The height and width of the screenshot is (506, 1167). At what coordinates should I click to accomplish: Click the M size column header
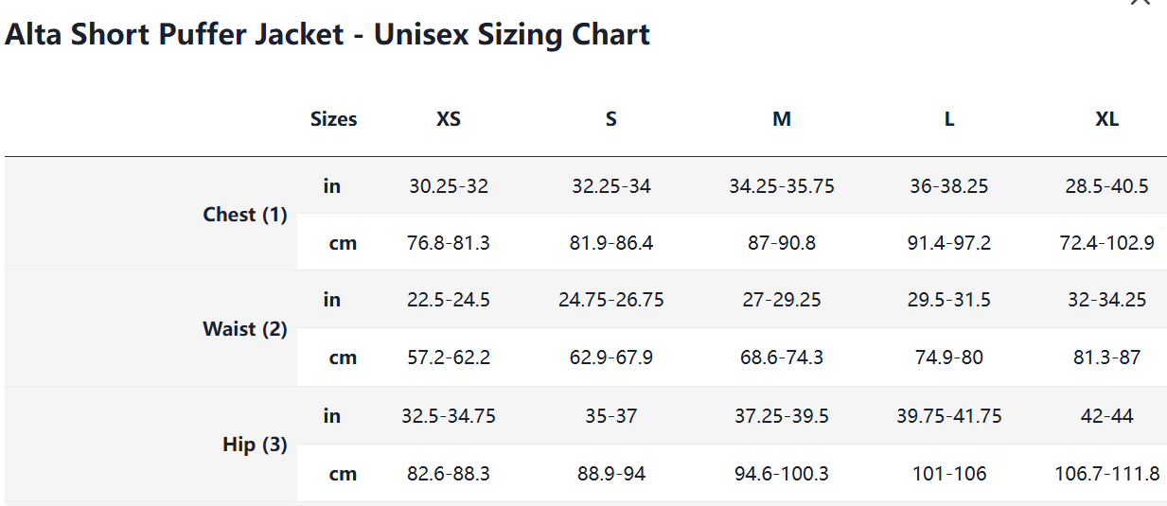point(782,119)
